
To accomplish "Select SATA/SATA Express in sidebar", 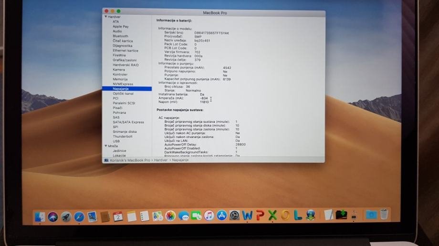I will click(128, 122).
